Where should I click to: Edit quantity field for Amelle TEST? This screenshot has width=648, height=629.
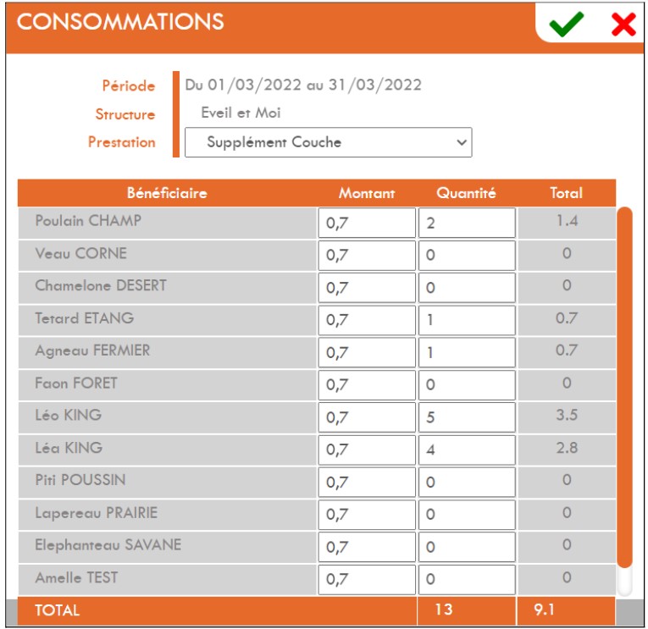pos(467,579)
